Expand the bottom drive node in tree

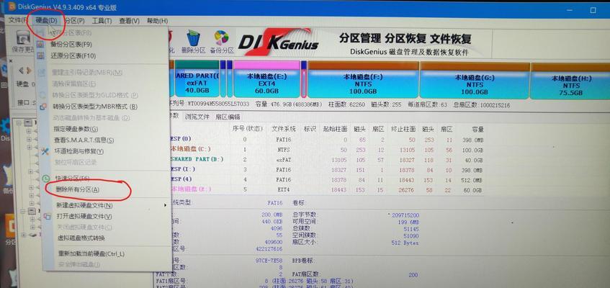[x=24, y=235]
